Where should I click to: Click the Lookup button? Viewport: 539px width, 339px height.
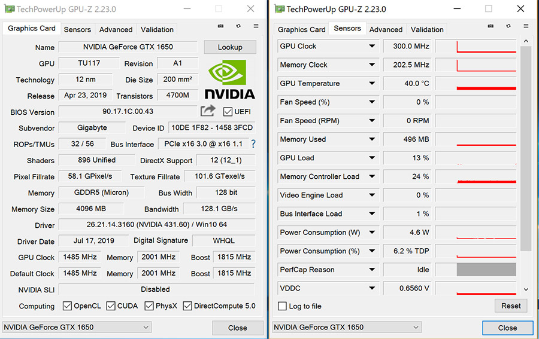click(x=230, y=47)
